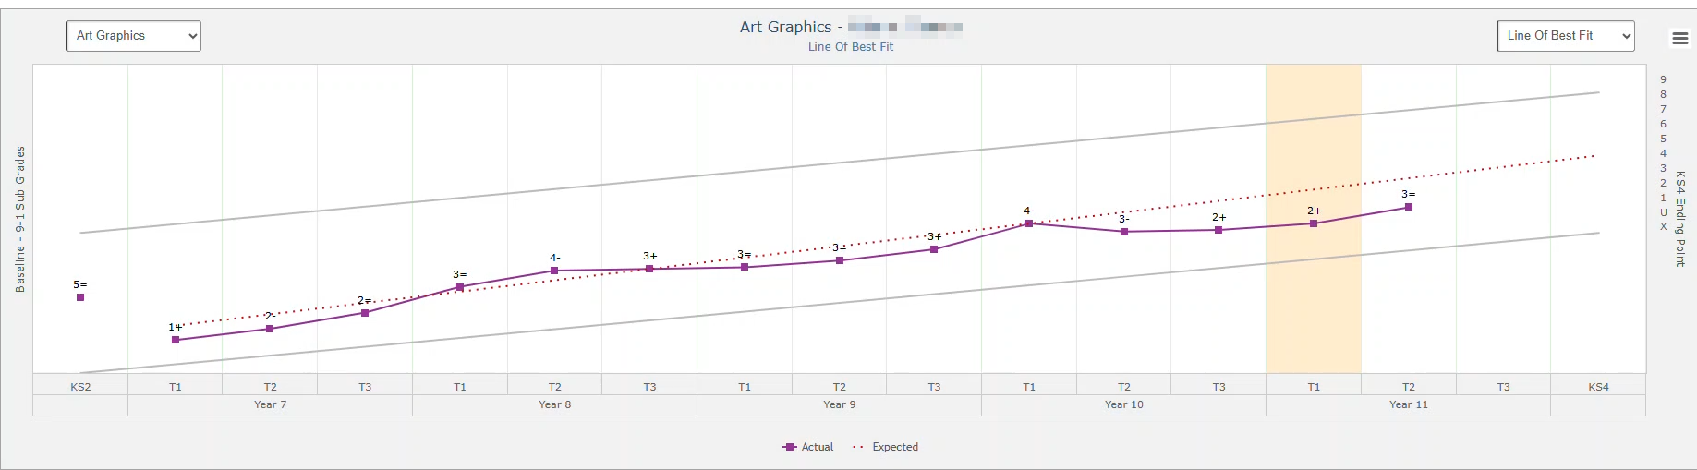Click the Year 11 axis label
The height and width of the screenshot is (470, 1697).
click(x=1408, y=404)
